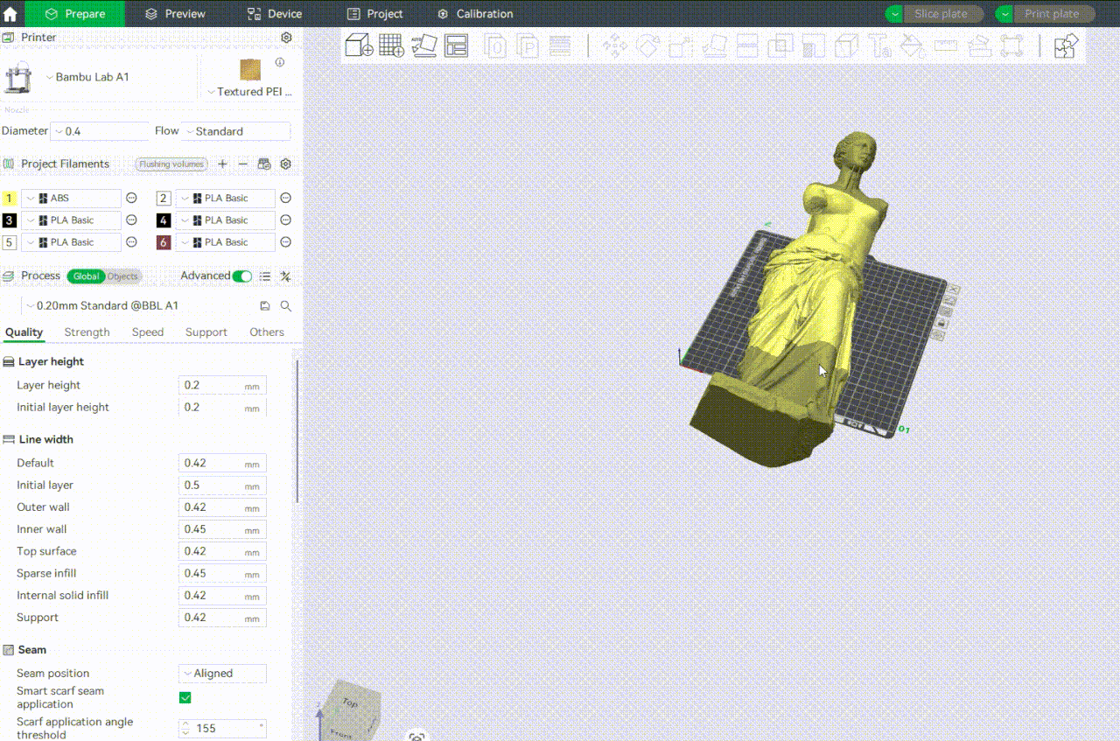Click the Split to parts icon

click(x=528, y=45)
